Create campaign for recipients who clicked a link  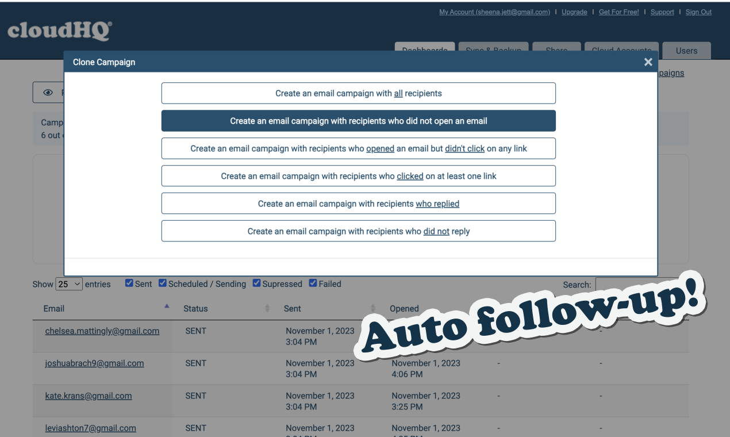click(x=358, y=176)
